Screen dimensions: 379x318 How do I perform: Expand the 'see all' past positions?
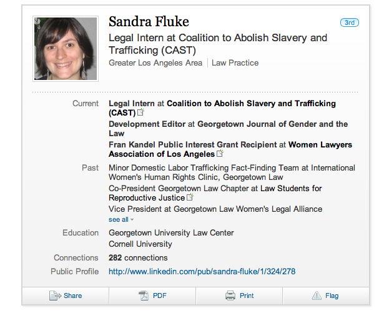click(121, 220)
